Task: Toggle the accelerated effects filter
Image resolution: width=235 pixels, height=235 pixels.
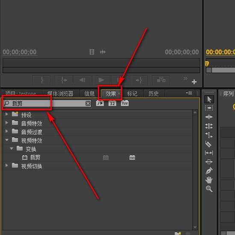Action: coord(100,103)
